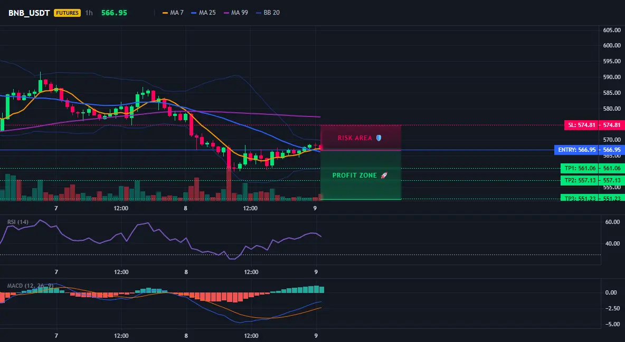Click the rocket icon beside PROFIT ZONE

[x=384, y=175]
